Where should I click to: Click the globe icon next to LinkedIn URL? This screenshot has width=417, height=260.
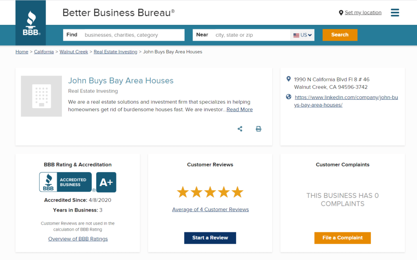point(289,97)
